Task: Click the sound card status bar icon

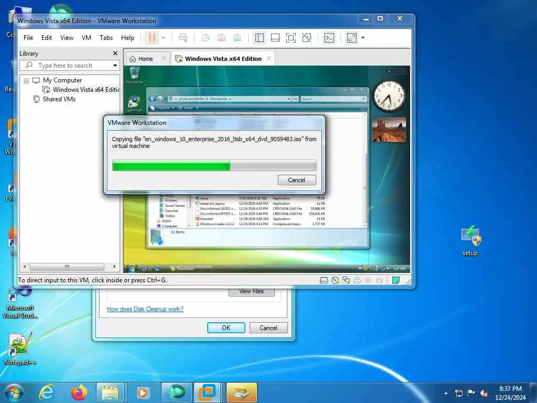Action: (368, 280)
